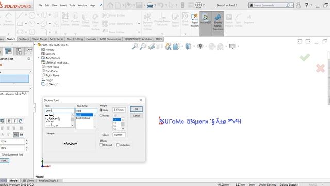The width and height of the screenshot is (330, 186).
Task: Enable the Strikeout effect checkbox
Action: point(101,145)
